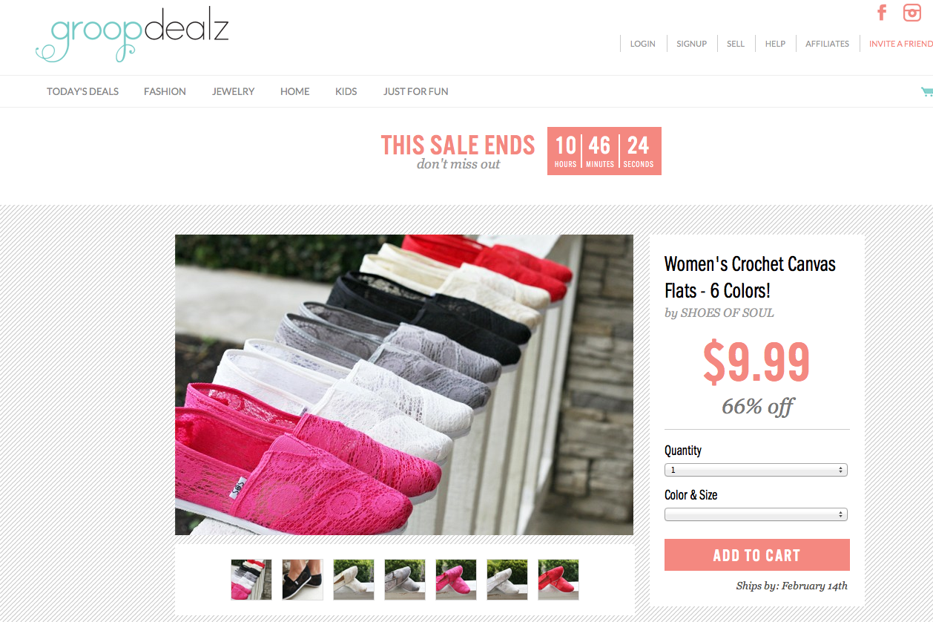Open the Color & Size dropdown
This screenshot has width=933, height=622.
[756, 514]
